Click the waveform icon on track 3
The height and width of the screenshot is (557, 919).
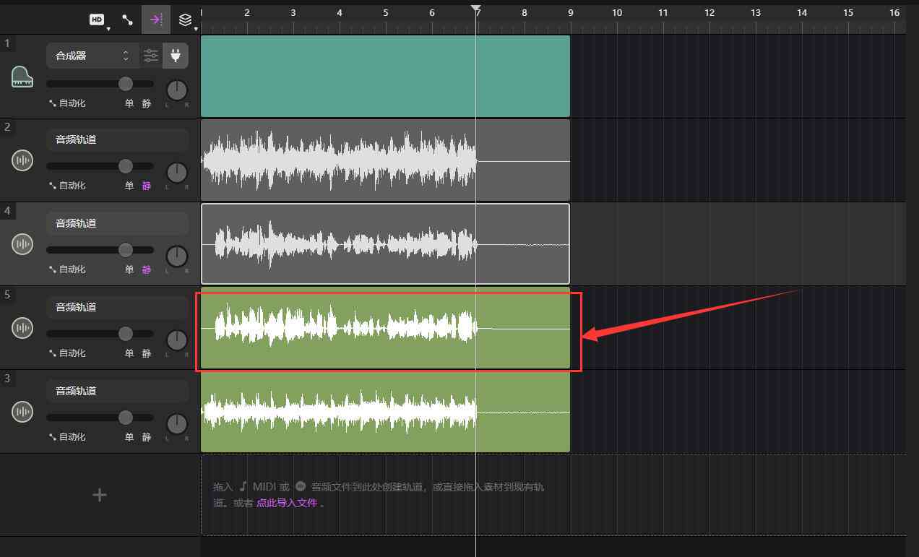22,412
